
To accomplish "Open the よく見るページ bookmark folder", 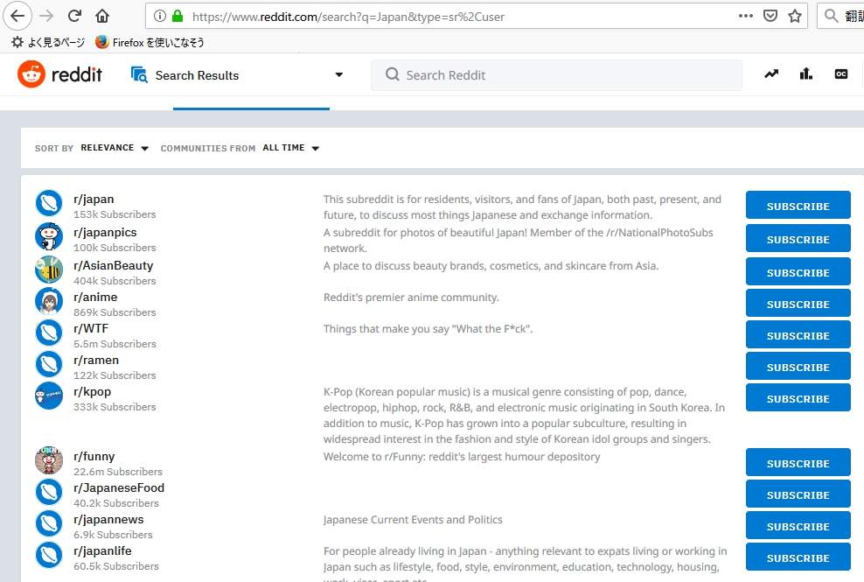I will 48,42.
